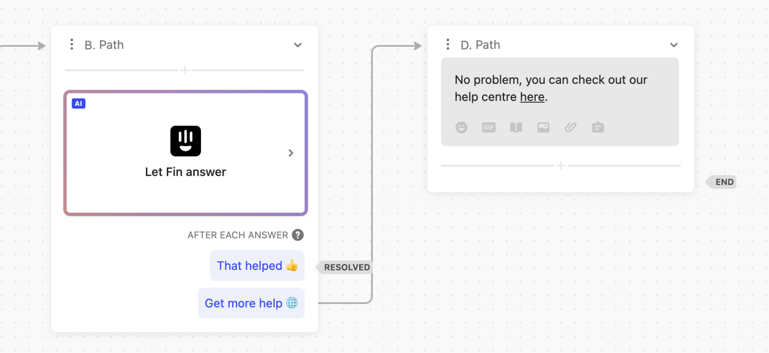The height and width of the screenshot is (353, 769).
Task: Collapse the B. Path card
Action: tap(298, 45)
